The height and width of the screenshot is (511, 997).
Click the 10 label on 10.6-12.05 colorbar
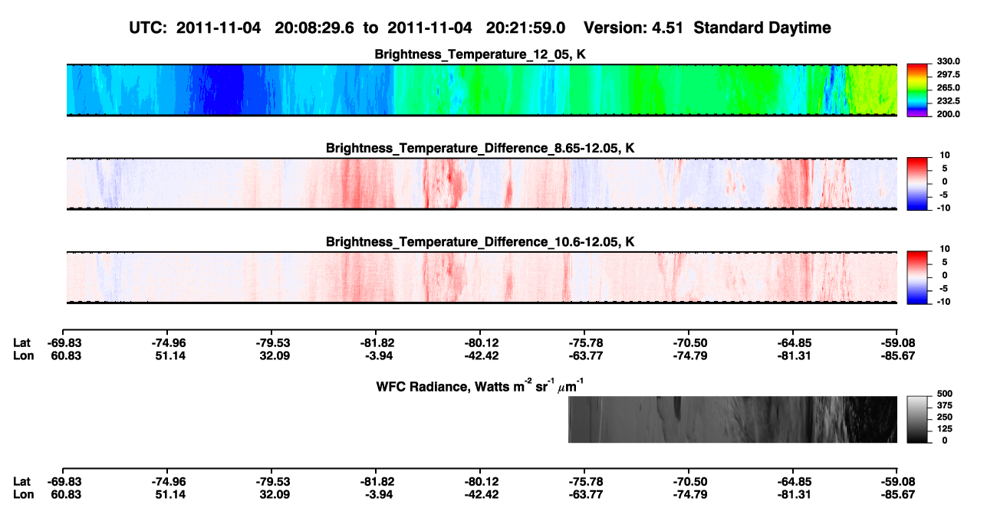pyautogui.click(x=946, y=249)
